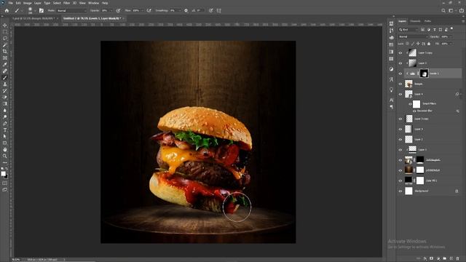Open the Brush Preset picker arrow
This screenshot has height=262, width=466.
(x=35, y=11)
